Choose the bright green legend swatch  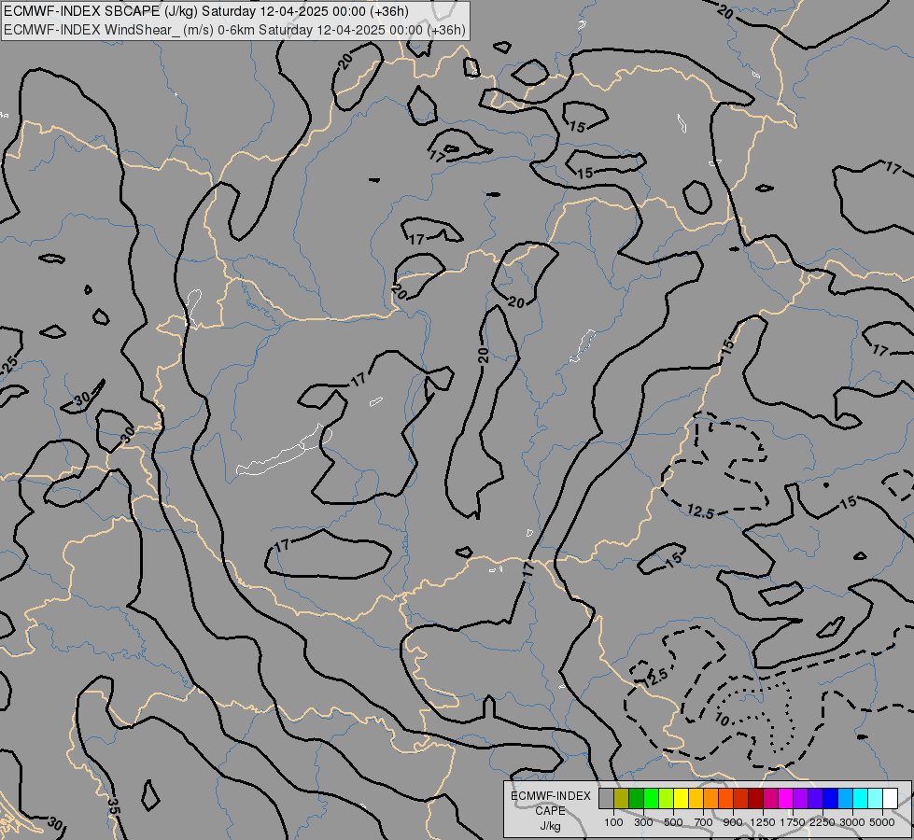tap(651, 798)
